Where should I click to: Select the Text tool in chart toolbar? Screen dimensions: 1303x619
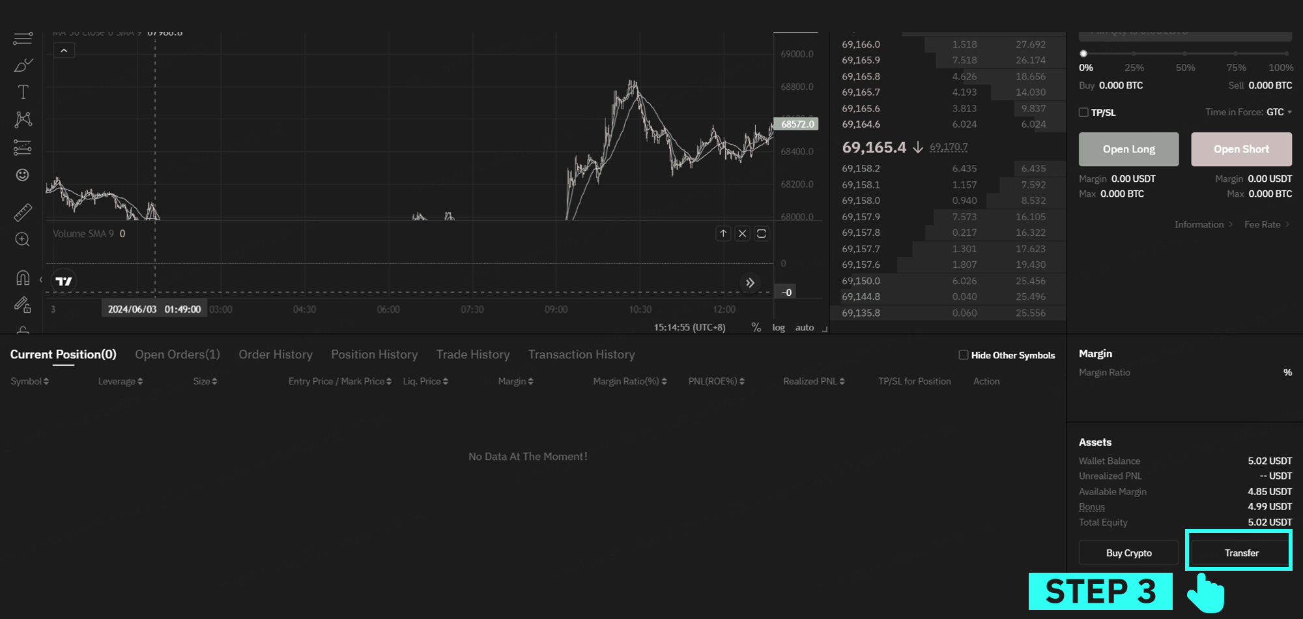point(23,93)
